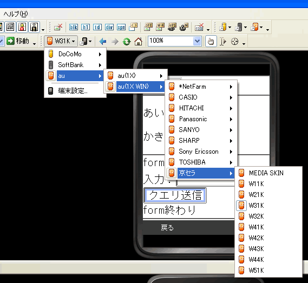Click the W-H image size icon

click(160, 27)
